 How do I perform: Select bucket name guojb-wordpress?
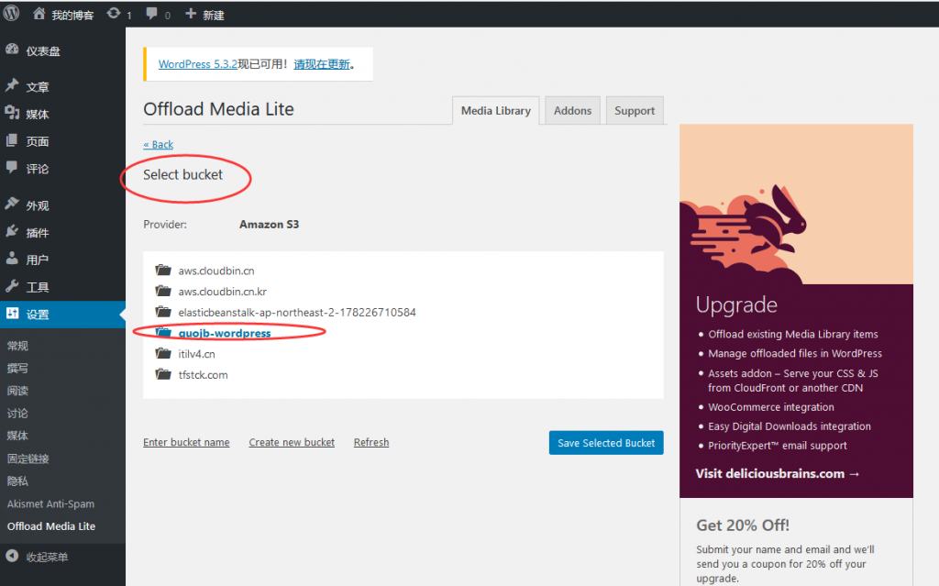pos(225,333)
